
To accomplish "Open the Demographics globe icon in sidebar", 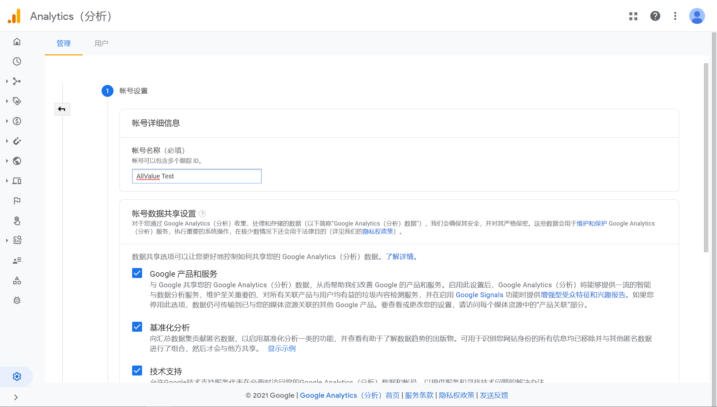I will pos(17,161).
